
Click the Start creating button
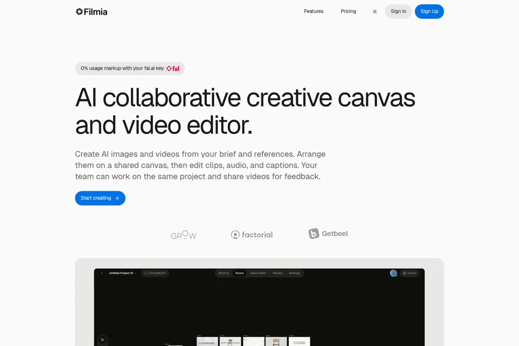(x=100, y=198)
